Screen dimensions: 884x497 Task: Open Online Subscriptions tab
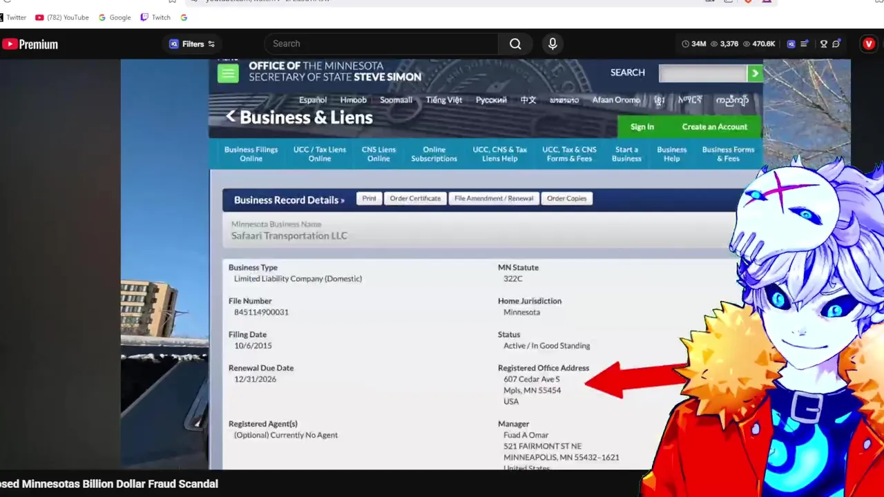click(x=434, y=154)
